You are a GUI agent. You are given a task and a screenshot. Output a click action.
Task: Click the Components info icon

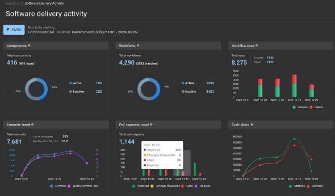click(29, 45)
